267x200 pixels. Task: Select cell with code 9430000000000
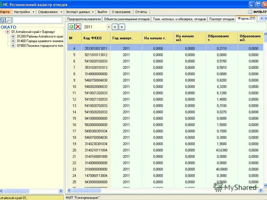pyautogui.click(x=96, y=182)
